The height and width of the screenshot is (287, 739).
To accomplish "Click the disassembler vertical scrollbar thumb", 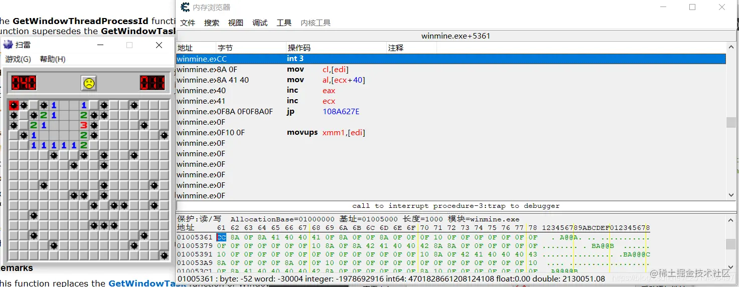I will tap(731, 122).
